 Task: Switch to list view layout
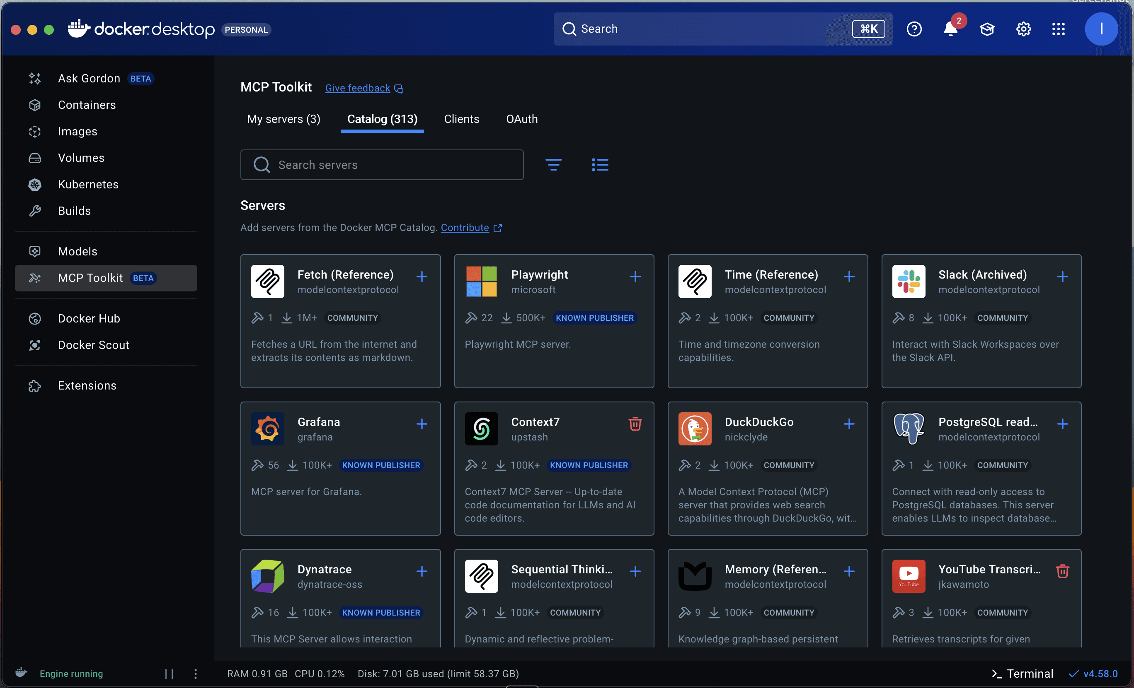coord(600,164)
